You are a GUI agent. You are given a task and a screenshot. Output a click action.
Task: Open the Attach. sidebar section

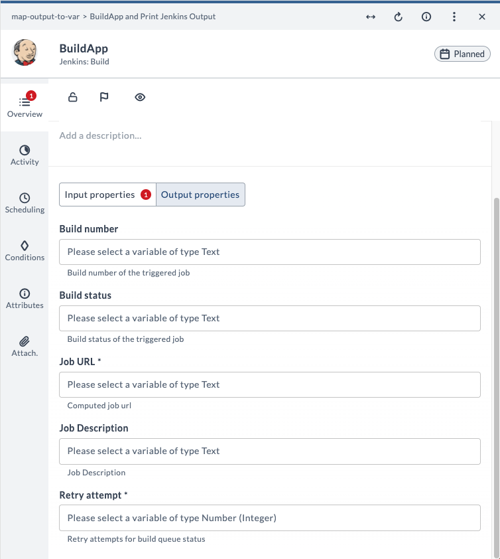(x=25, y=347)
